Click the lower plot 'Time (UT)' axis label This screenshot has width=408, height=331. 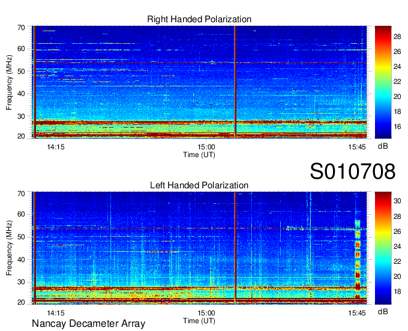(x=199, y=321)
